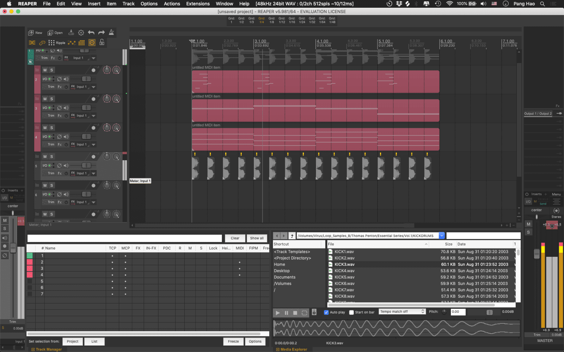Screen dimensions: 564x352
Task: Play preview in Media Explorer
Action: 277,313
